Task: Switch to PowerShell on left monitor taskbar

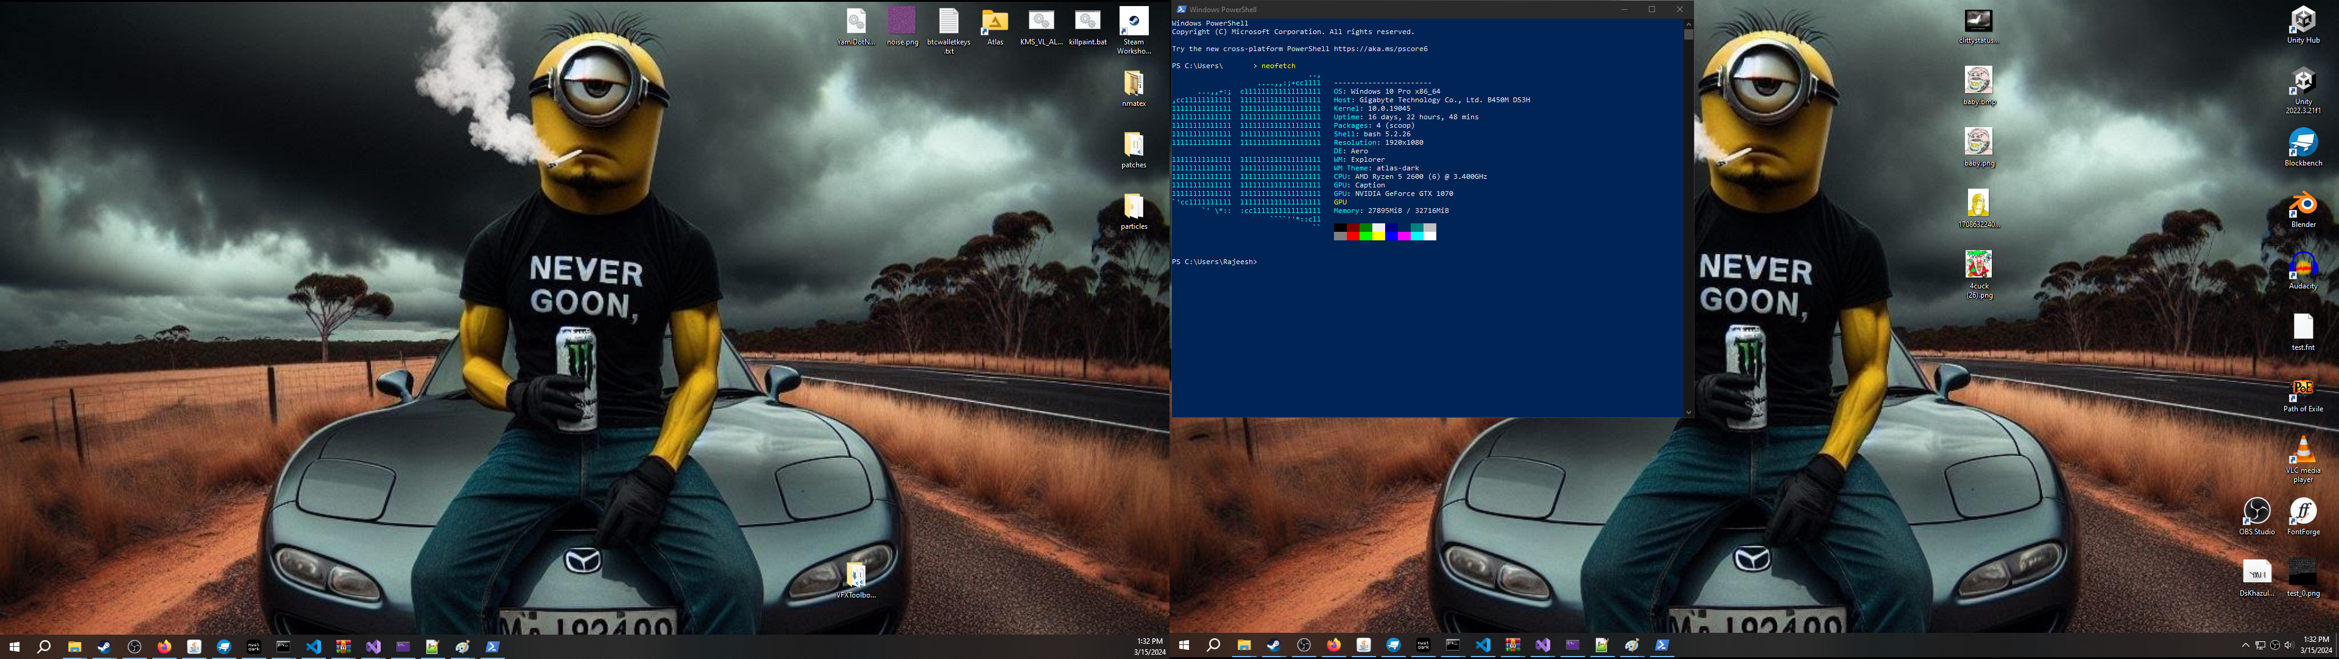Action: (492, 646)
